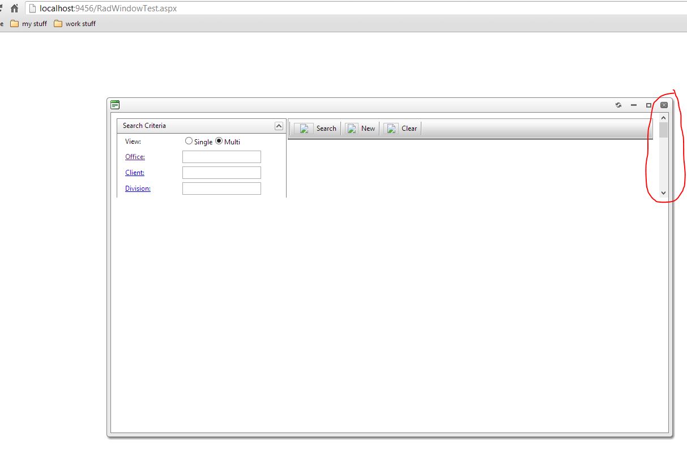Screen dimensions: 687x458
Task: Select the Single view radio button
Action: coord(189,141)
